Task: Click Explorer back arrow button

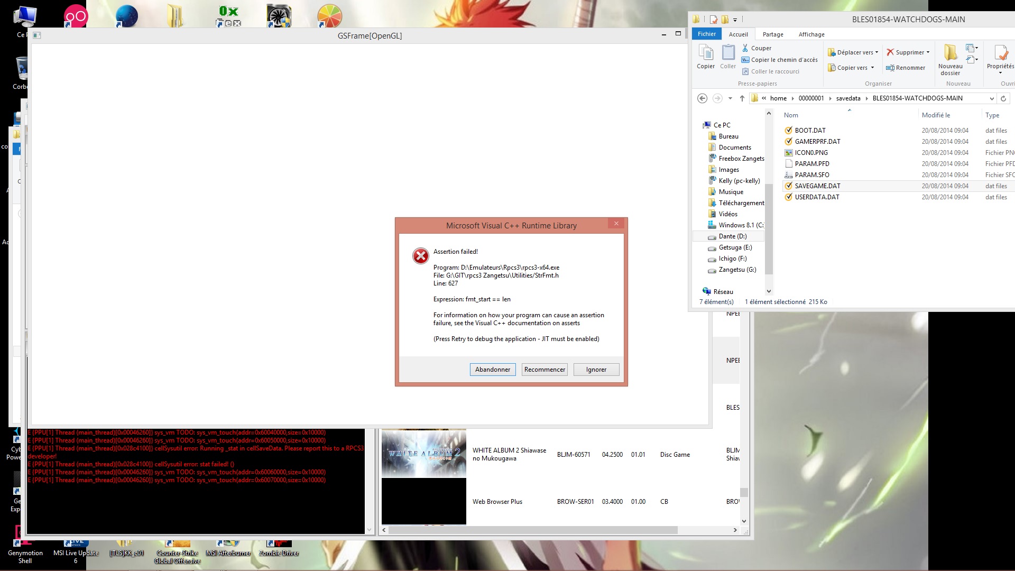Action: [x=702, y=98]
